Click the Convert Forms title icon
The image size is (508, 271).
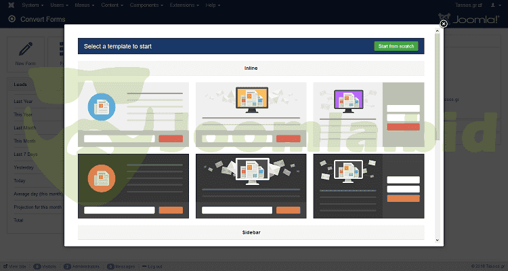pyautogui.click(x=12, y=18)
